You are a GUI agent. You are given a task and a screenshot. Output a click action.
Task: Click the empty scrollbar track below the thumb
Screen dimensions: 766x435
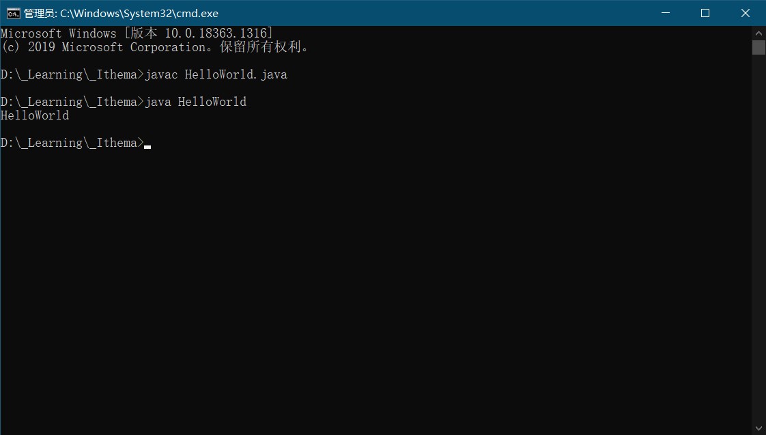[758, 238]
